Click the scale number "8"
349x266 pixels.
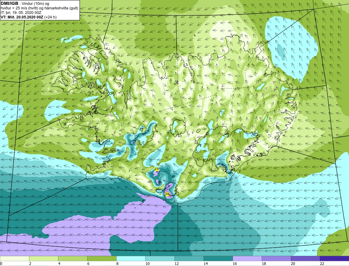[x=117, y=264]
